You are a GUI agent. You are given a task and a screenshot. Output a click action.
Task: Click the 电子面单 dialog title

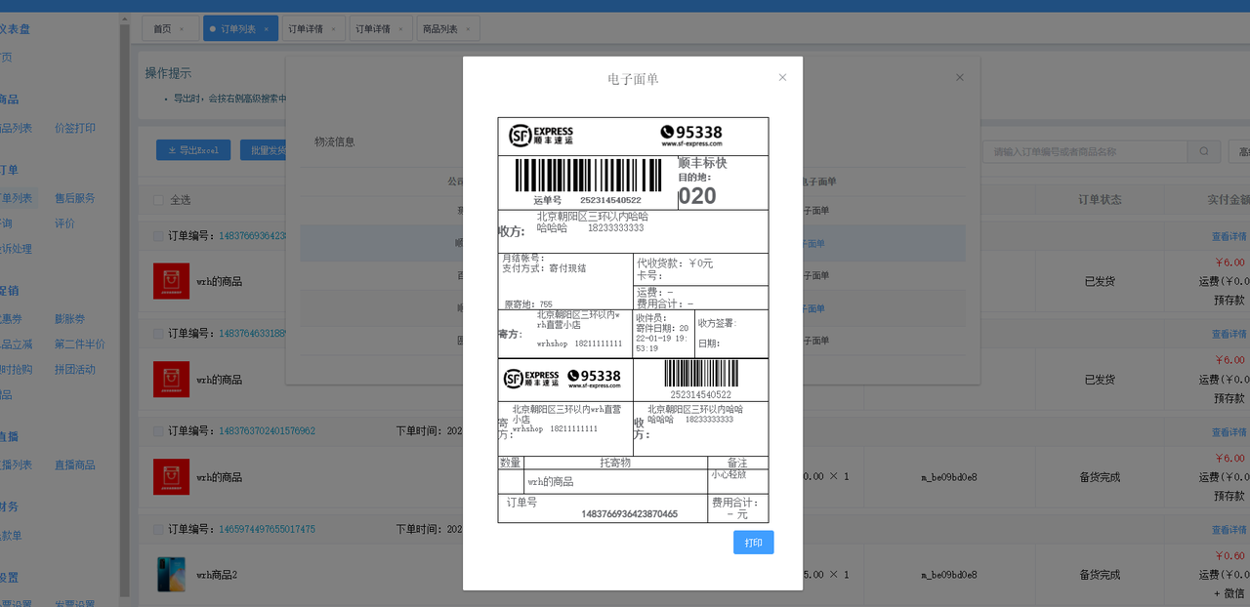[633, 79]
